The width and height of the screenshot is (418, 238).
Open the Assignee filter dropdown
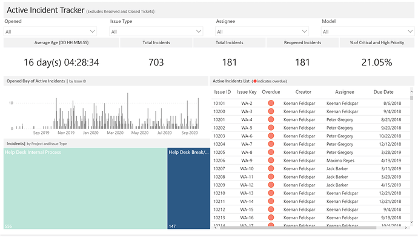click(262, 31)
